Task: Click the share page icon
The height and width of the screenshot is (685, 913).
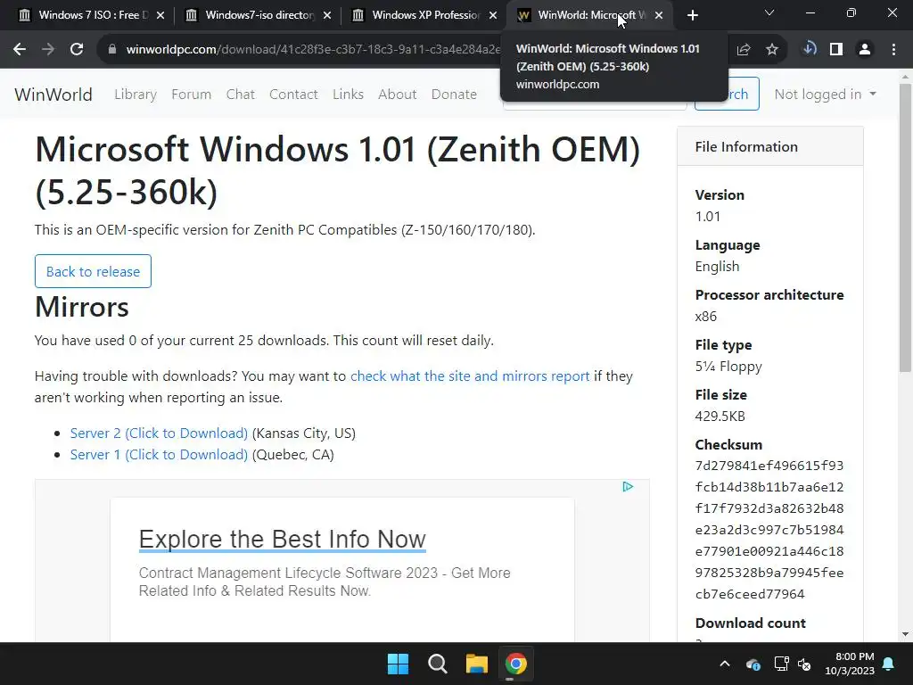Action: pyautogui.click(x=744, y=50)
